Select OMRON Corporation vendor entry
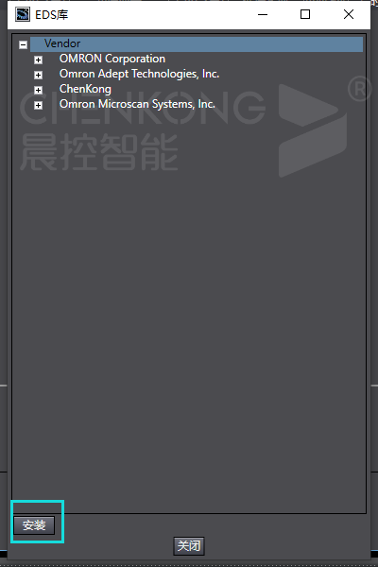 112,59
